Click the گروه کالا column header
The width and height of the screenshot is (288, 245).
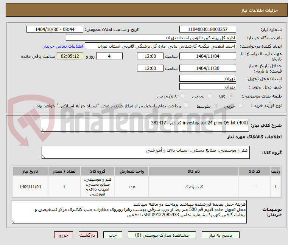(98, 171)
